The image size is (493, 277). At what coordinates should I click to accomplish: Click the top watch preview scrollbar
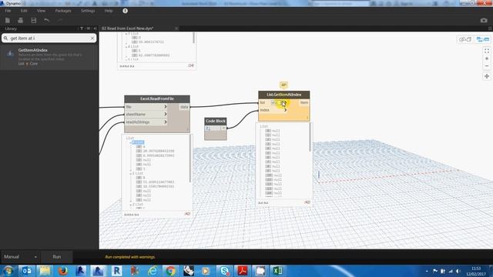coord(193,38)
